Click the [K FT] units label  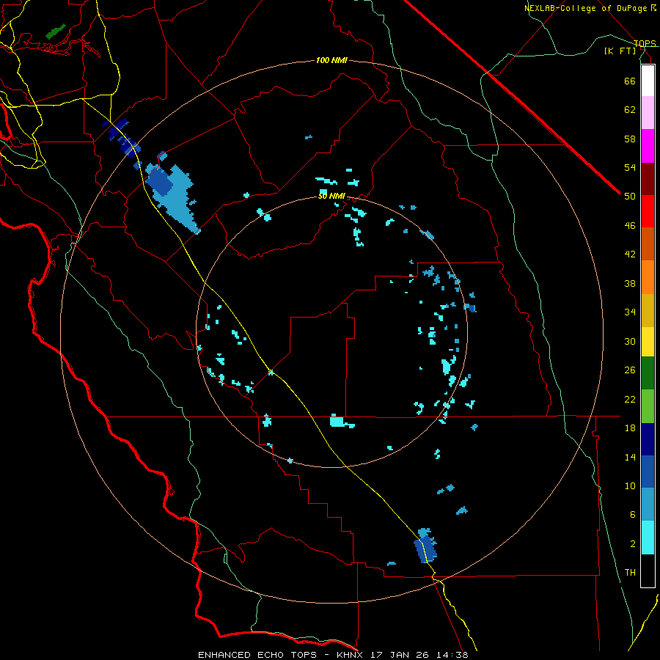tap(620, 51)
